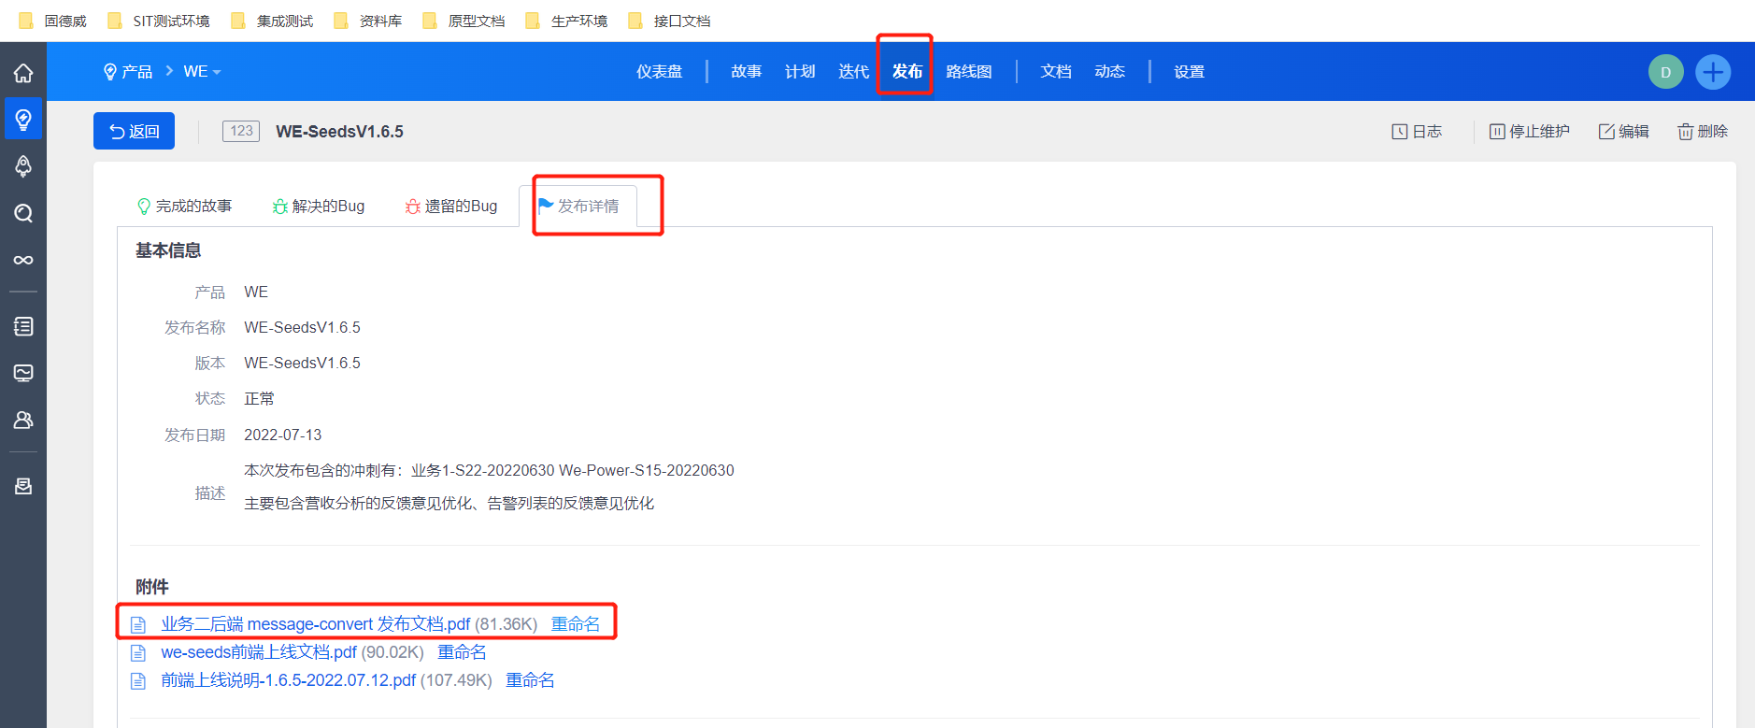Open the SIT测试环境 bookmark folder
This screenshot has width=1755, height=728.
click(x=160, y=21)
